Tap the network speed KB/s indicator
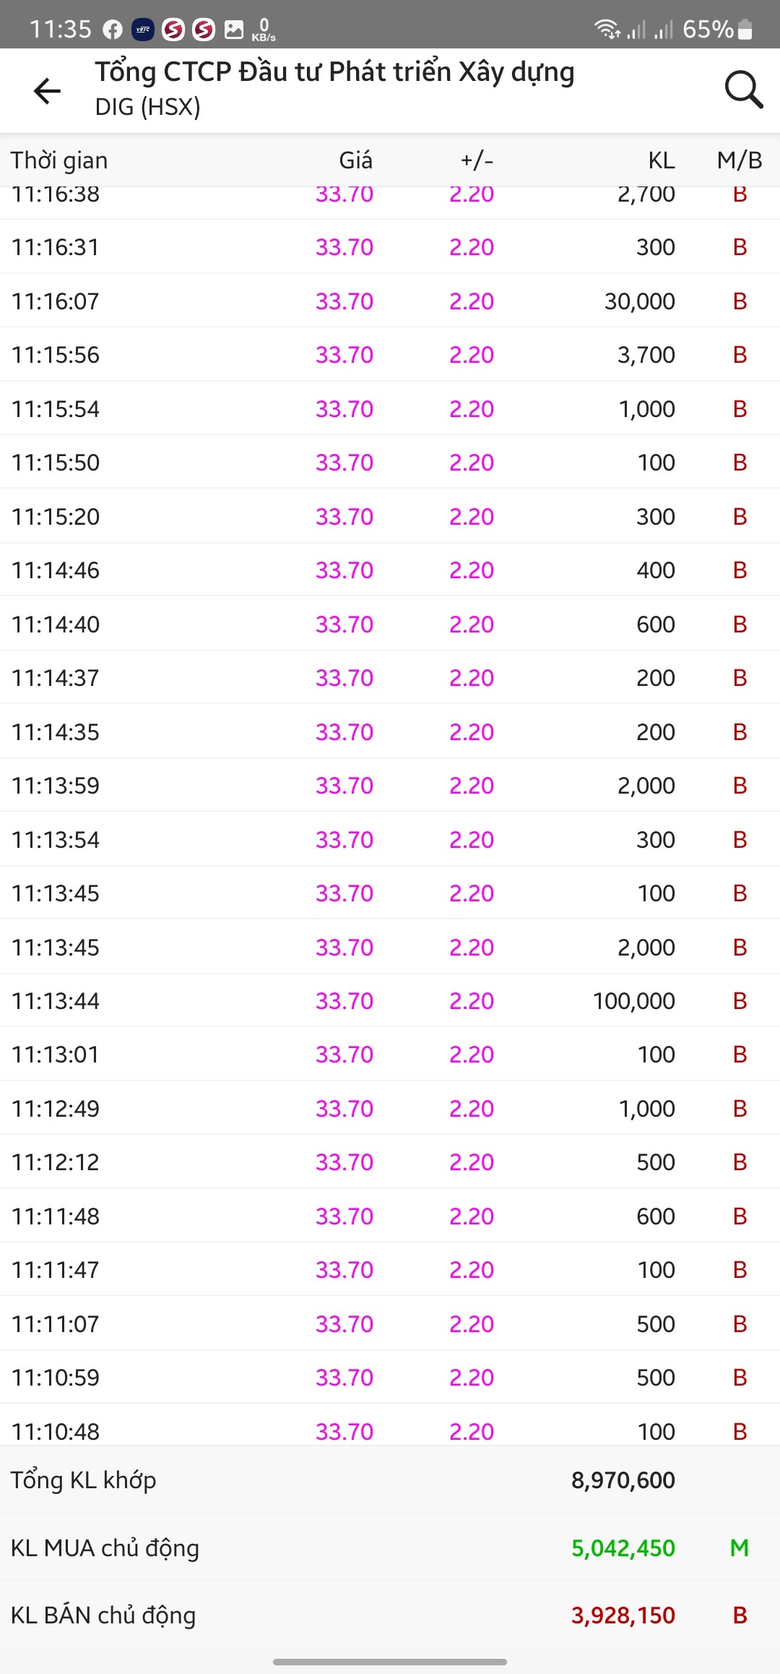Screen dimensions: 780x1674 click(264, 30)
